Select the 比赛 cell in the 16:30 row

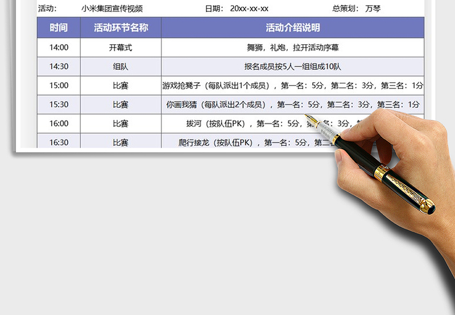coord(121,141)
